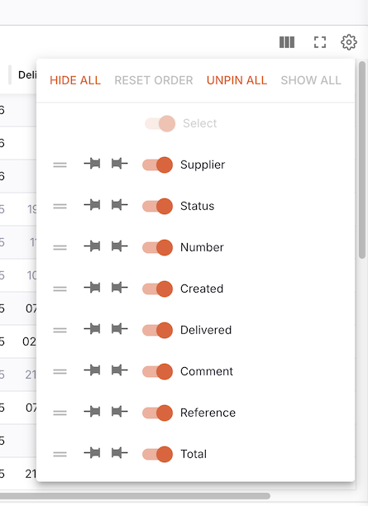The width and height of the screenshot is (368, 506).
Task: Click HIDE ALL button
Action: pos(75,80)
